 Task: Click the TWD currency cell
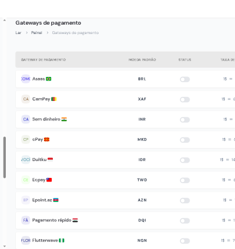click(142, 180)
